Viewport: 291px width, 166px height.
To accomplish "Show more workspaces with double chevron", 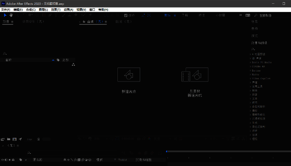I will pyautogui.click(x=241, y=15).
